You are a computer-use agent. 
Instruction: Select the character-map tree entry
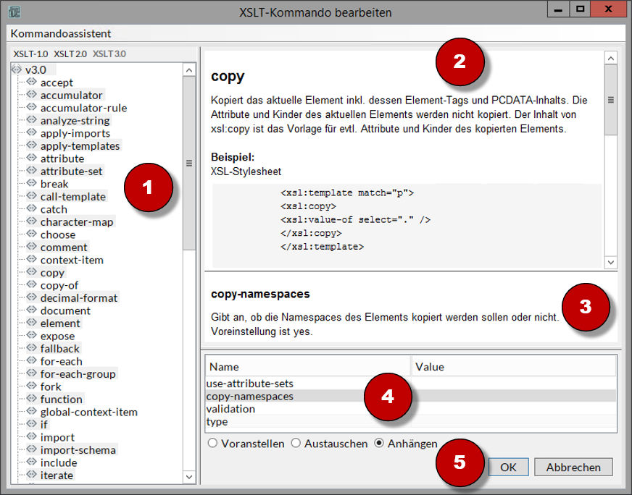pos(77,222)
